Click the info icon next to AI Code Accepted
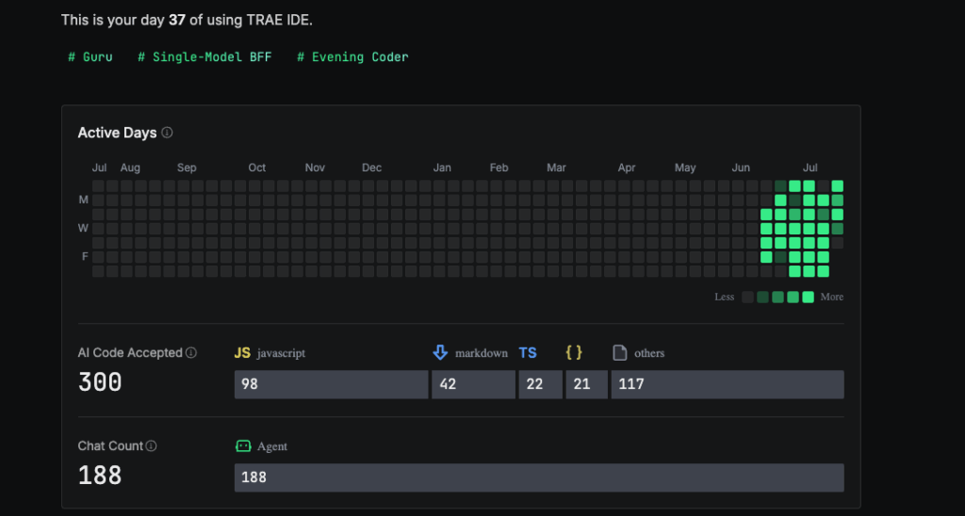The height and width of the screenshot is (516, 965). pos(191,352)
